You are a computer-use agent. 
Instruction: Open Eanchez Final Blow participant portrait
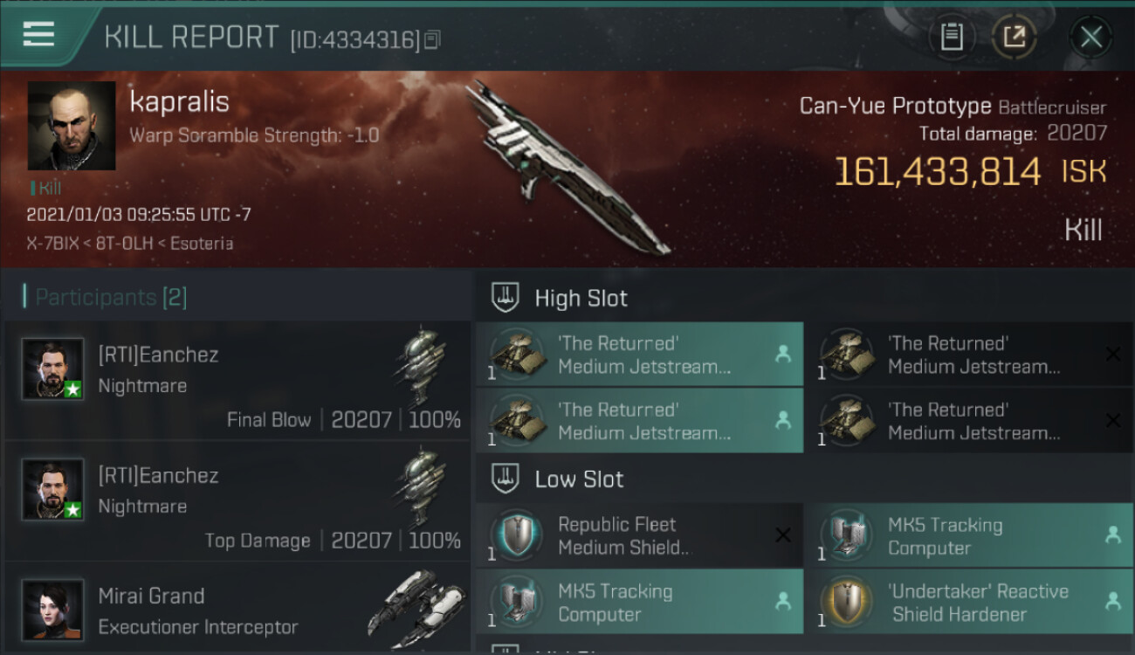53,369
